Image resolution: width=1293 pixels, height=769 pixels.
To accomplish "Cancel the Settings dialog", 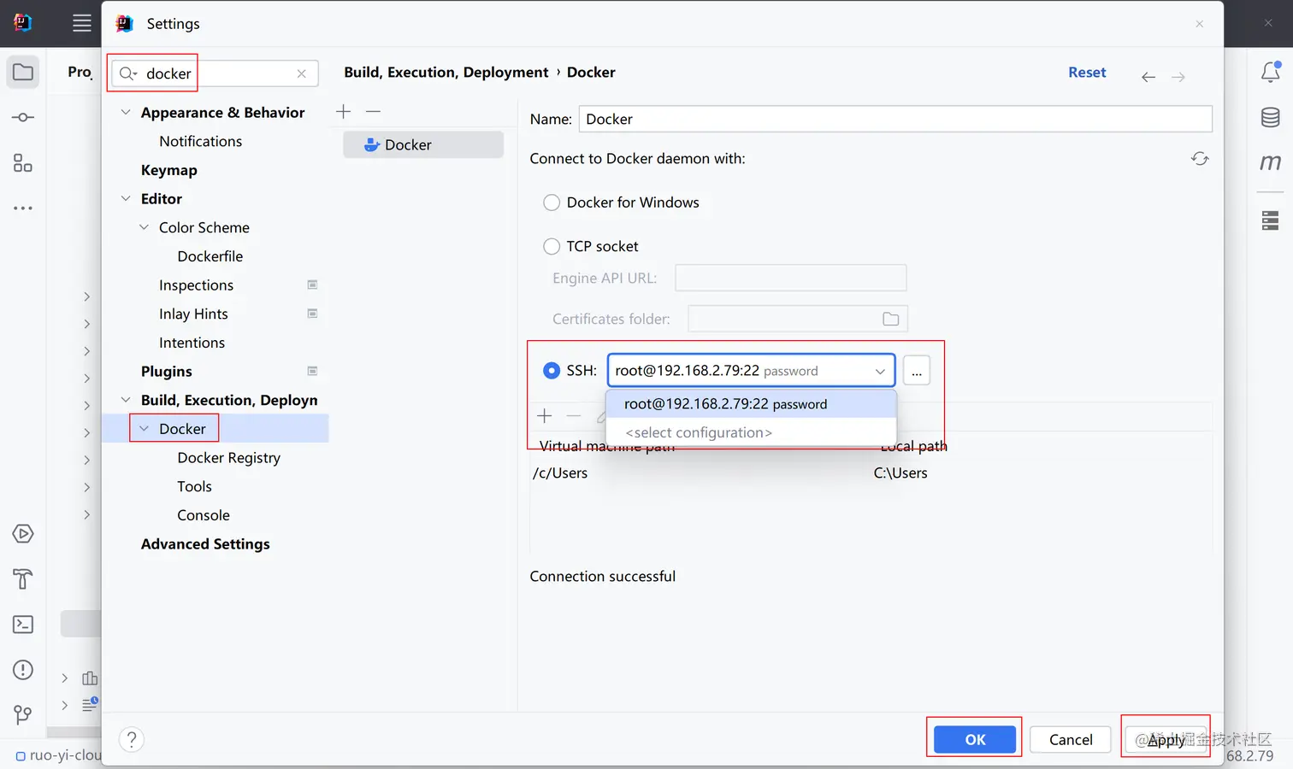I will coord(1071,739).
